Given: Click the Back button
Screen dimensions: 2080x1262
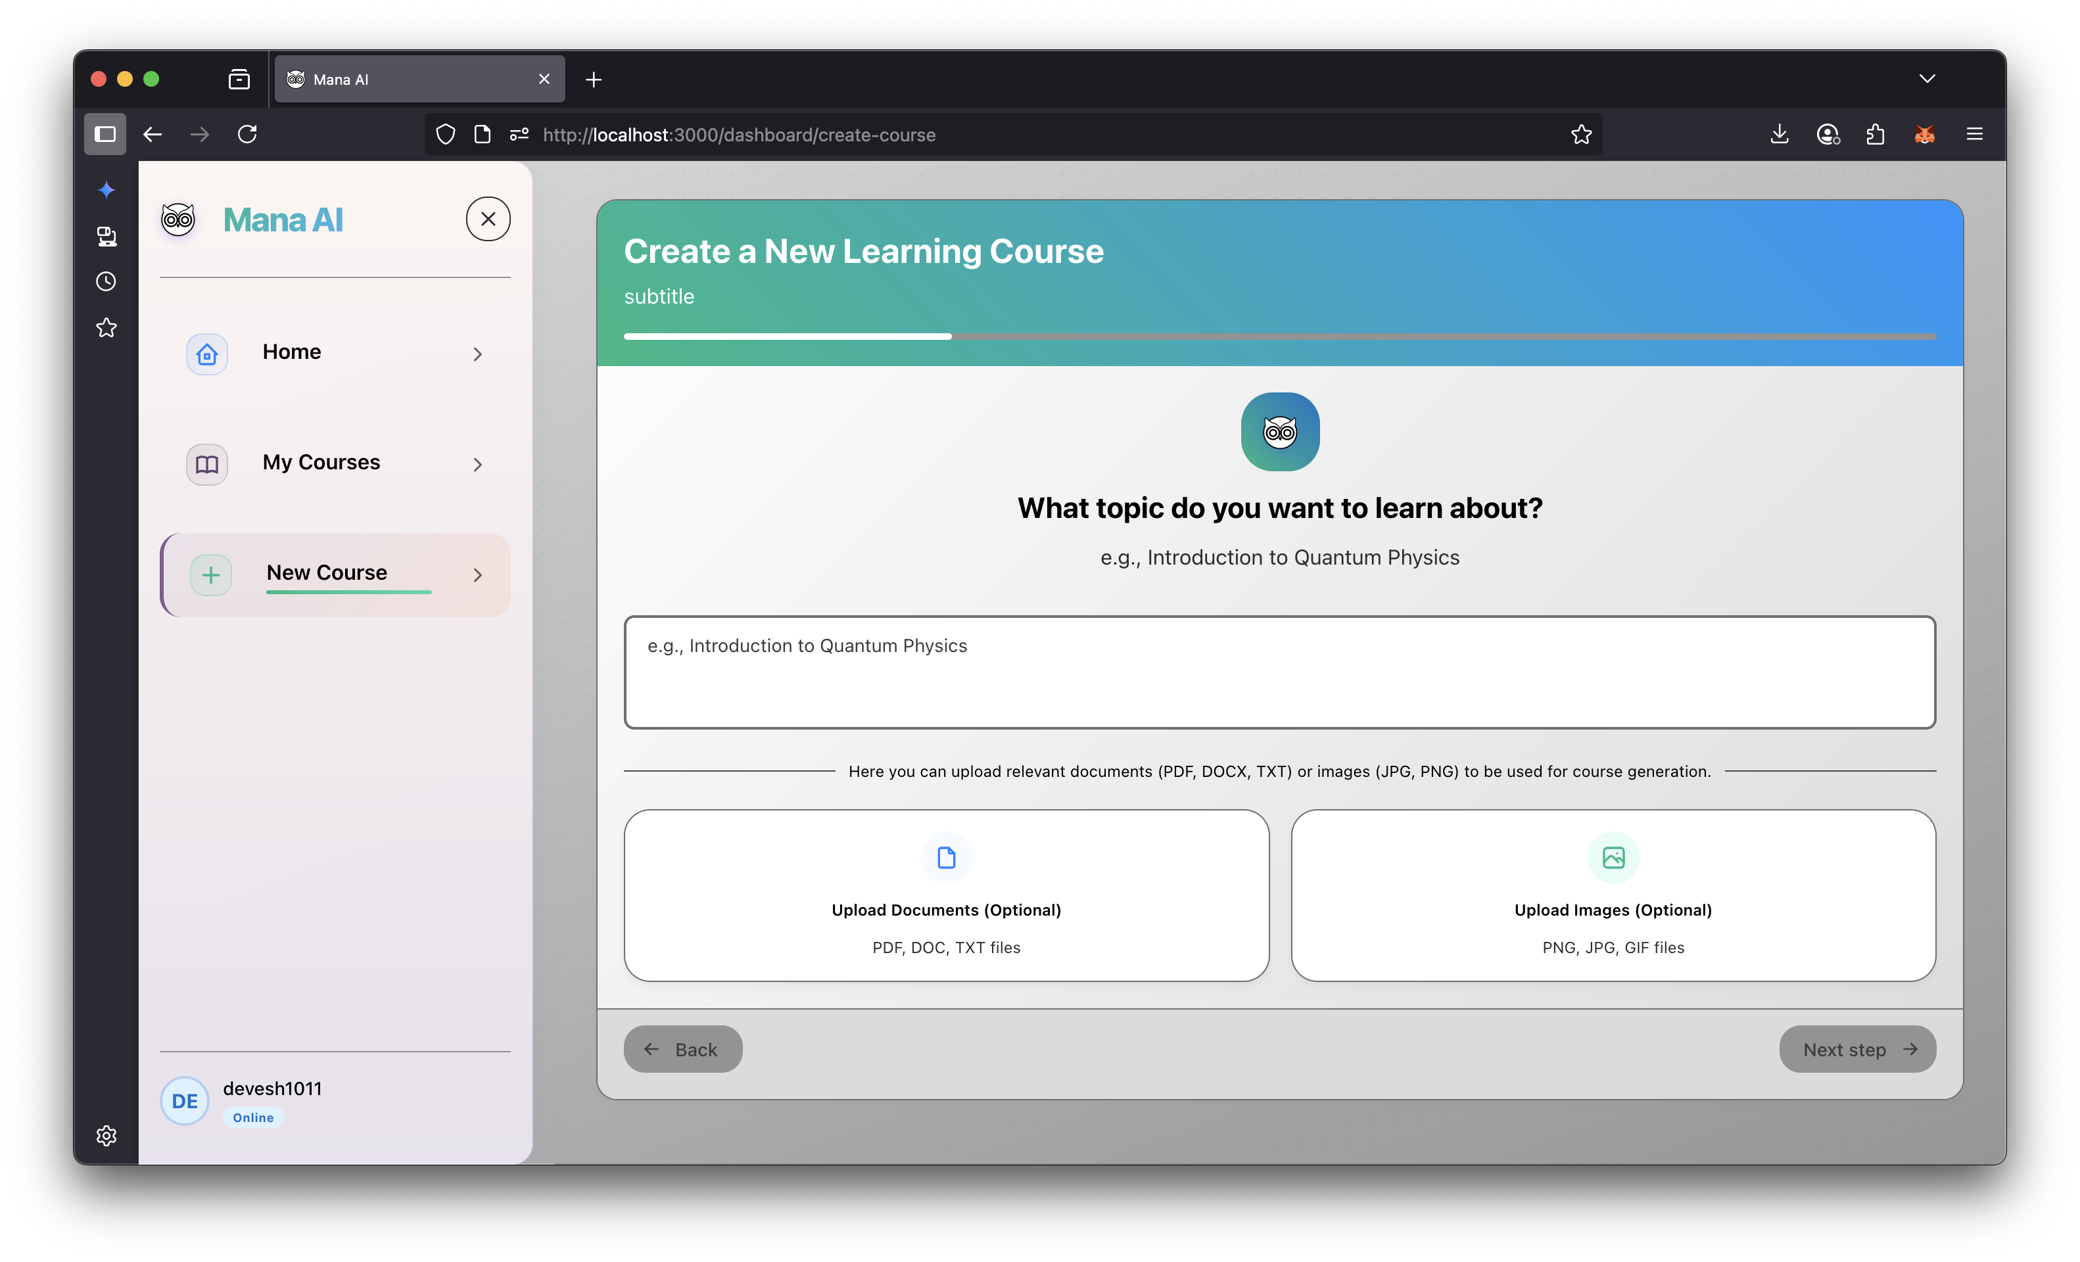Looking at the screenshot, I should tap(682, 1049).
